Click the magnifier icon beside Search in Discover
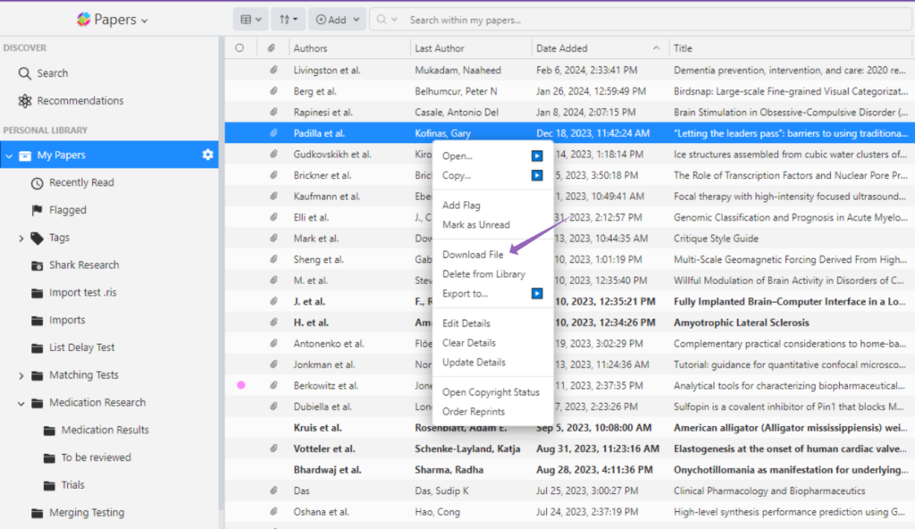 point(25,73)
